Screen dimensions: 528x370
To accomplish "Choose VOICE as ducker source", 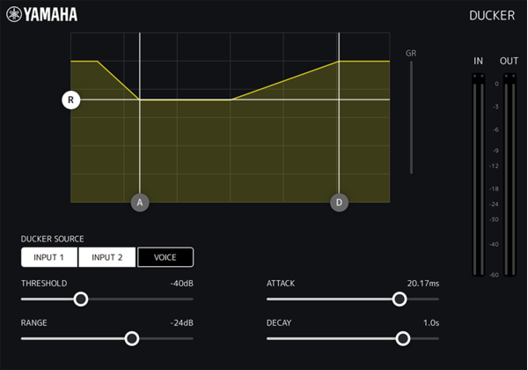I will tap(165, 257).
